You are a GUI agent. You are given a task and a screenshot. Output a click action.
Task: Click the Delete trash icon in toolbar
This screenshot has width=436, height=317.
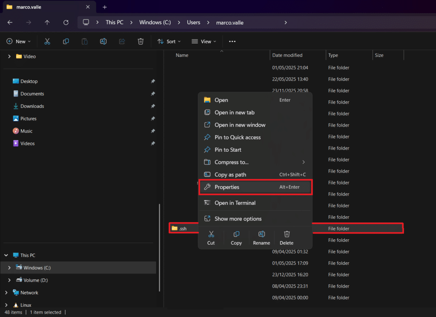(141, 41)
